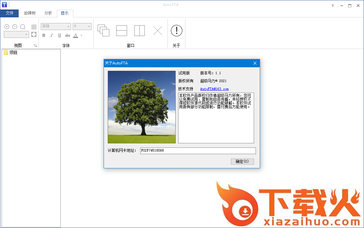Click the help question mark icon

click(333, 6)
